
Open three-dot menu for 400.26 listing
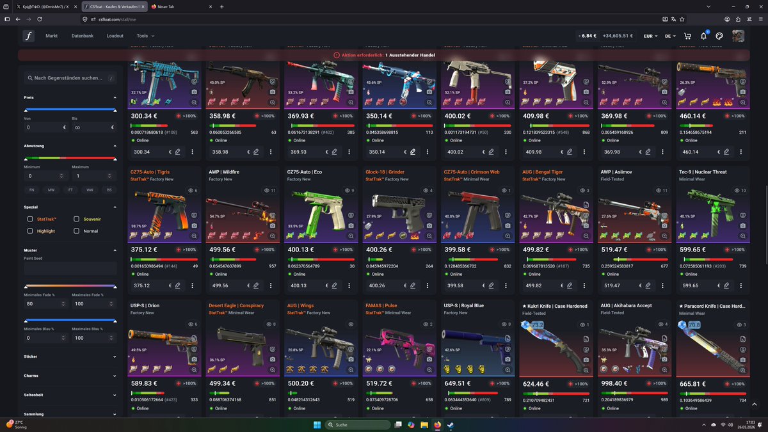(428, 285)
